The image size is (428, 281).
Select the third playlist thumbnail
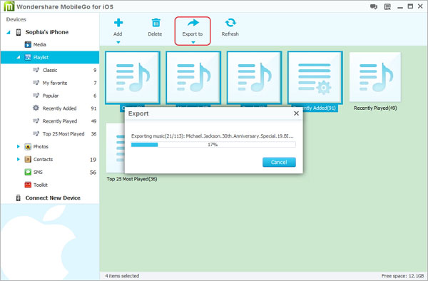tap(255, 78)
